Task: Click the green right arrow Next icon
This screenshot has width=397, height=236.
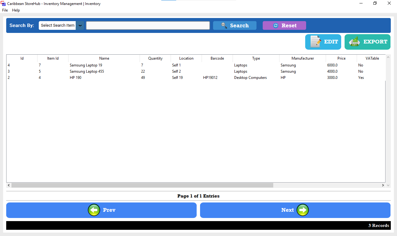Action: click(x=303, y=210)
